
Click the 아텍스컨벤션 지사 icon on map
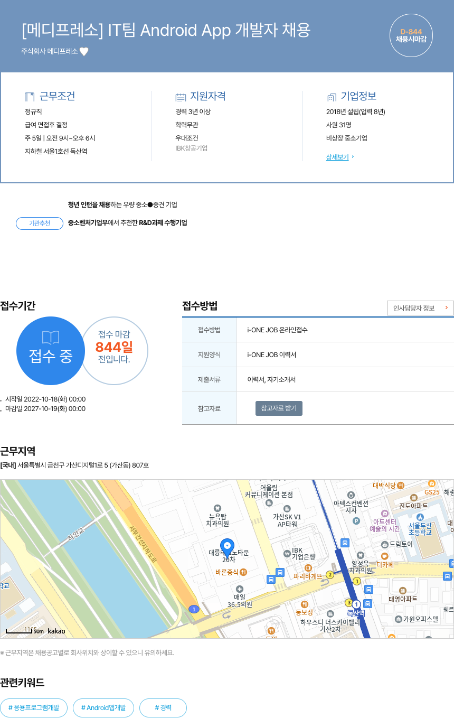[351, 495]
